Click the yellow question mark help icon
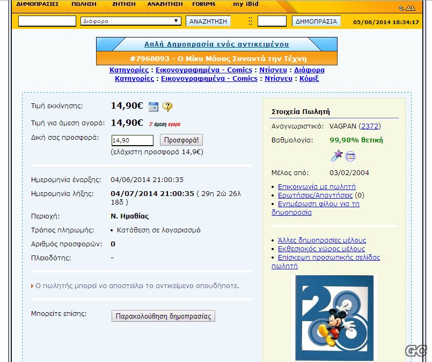Viewport: 432px width, 362px height. (167, 107)
